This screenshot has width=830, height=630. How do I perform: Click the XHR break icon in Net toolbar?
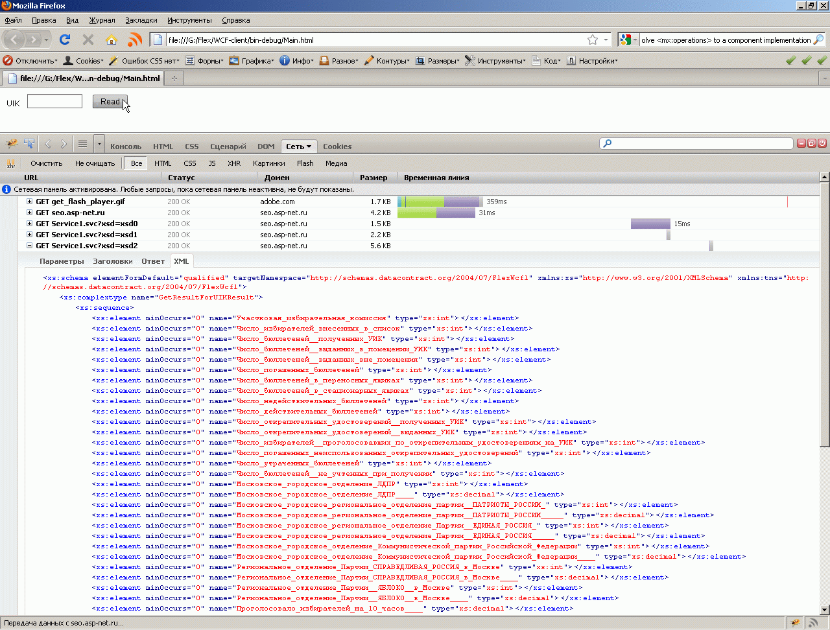(11, 163)
